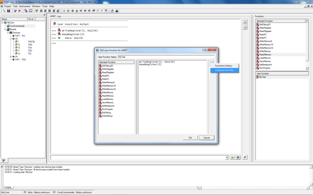Open the Tools menu
Image resolution: width=313 pixels, height=195 pixels.
point(45,6)
